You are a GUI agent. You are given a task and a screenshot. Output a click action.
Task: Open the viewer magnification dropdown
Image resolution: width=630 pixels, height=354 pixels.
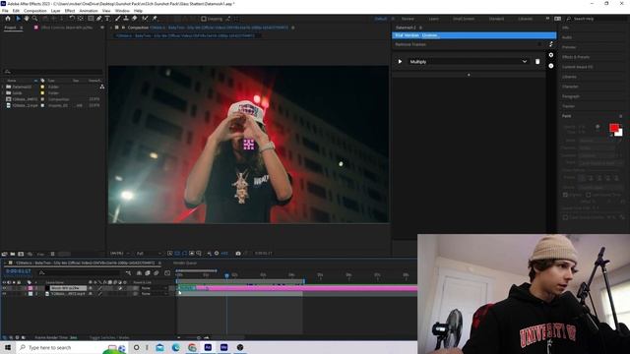click(x=120, y=254)
